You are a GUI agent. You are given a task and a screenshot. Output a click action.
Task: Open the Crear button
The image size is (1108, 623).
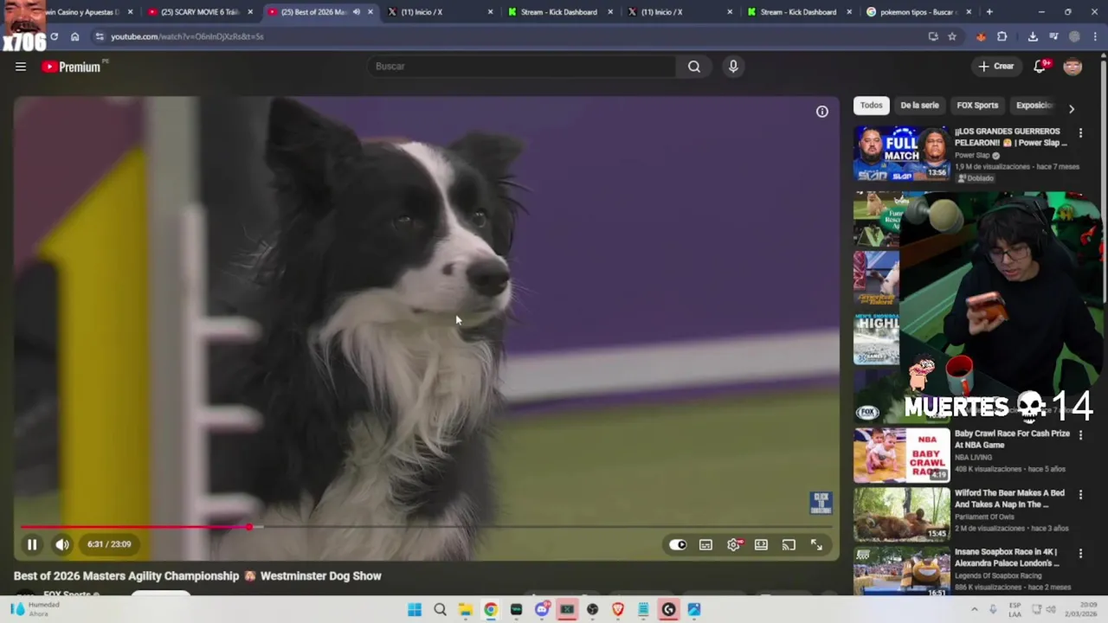996,66
